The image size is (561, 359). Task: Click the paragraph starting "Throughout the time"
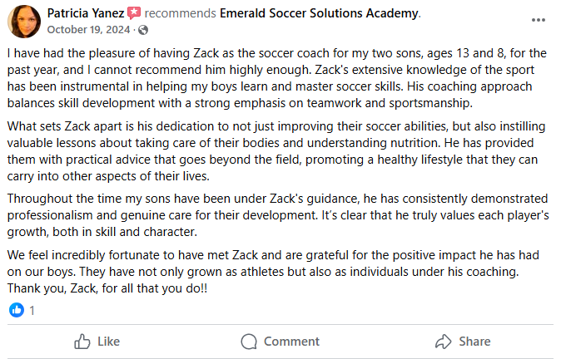pyautogui.click(x=278, y=215)
